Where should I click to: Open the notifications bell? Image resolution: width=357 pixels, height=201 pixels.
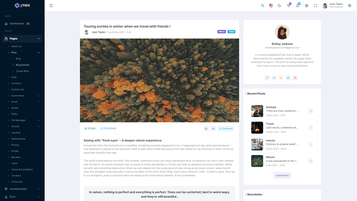298,6
